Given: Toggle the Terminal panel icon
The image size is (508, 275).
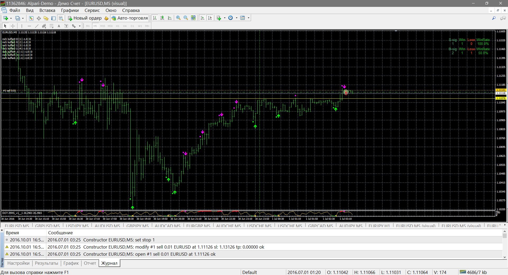Looking at the screenshot, I should pyautogui.click(x=53, y=18).
